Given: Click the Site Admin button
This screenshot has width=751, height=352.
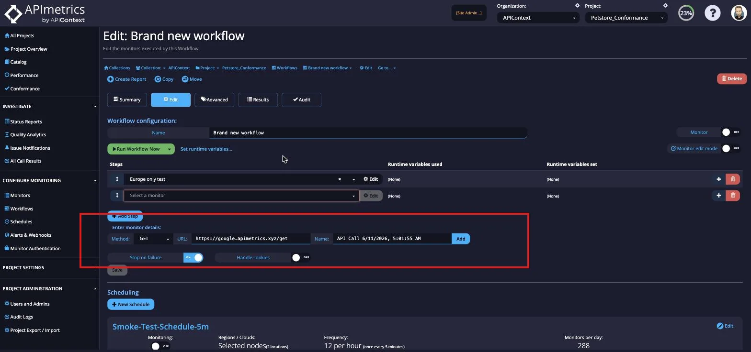Looking at the screenshot, I should pos(469,13).
